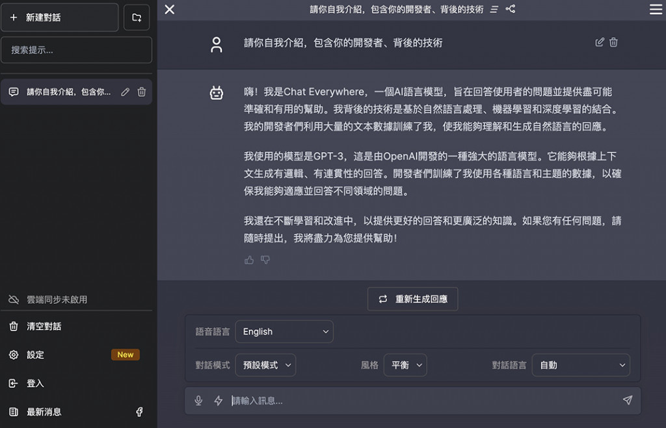
Task: Click response paragraph starting 我還在不斷學習
Action: [433, 229]
